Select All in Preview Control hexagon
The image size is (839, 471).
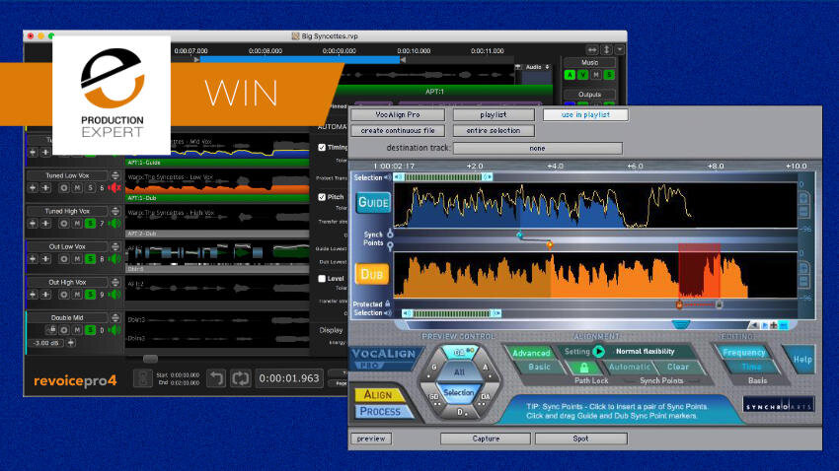click(459, 372)
